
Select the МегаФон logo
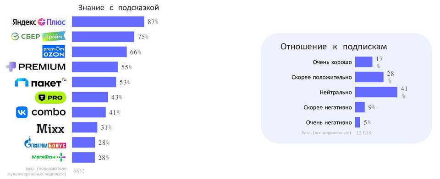(x=49, y=157)
